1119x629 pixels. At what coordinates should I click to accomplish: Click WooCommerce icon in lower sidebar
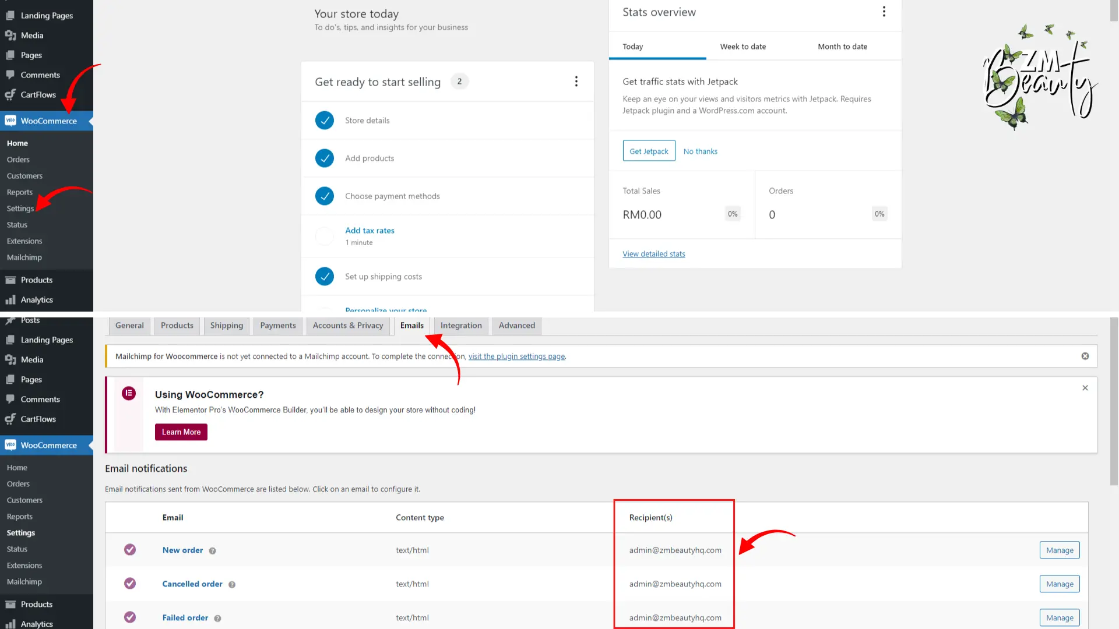10,445
